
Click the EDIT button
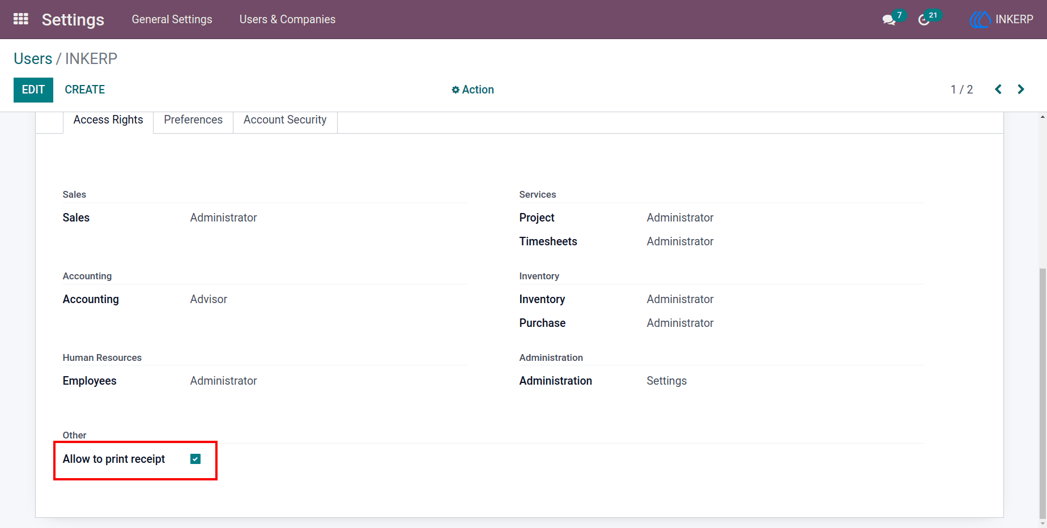[33, 90]
